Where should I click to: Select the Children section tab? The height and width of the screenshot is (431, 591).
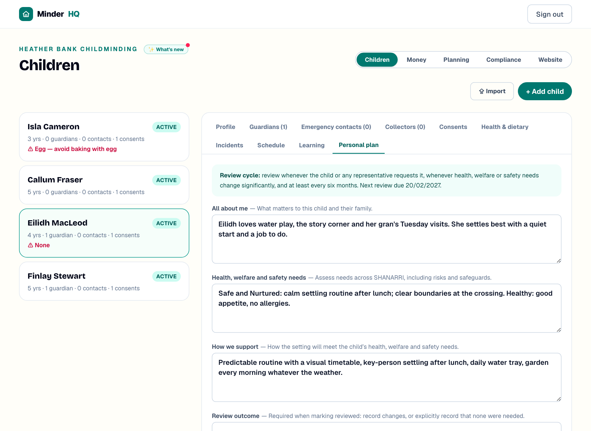click(x=377, y=60)
